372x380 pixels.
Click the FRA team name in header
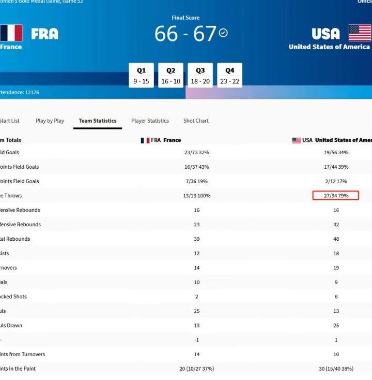pos(45,34)
